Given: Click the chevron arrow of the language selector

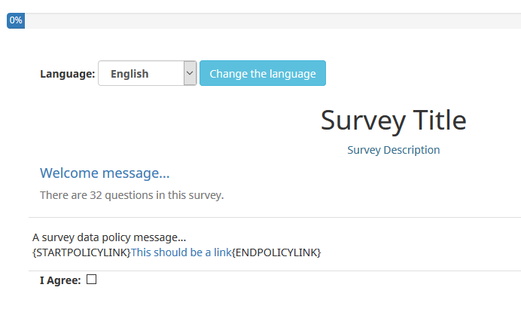Looking at the screenshot, I should (x=190, y=74).
